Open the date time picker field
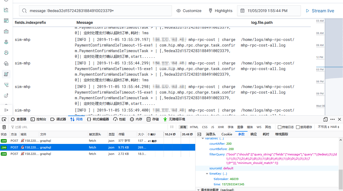Image resolution: width=343 pixels, height=191 pixels. click(x=269, y=11)
